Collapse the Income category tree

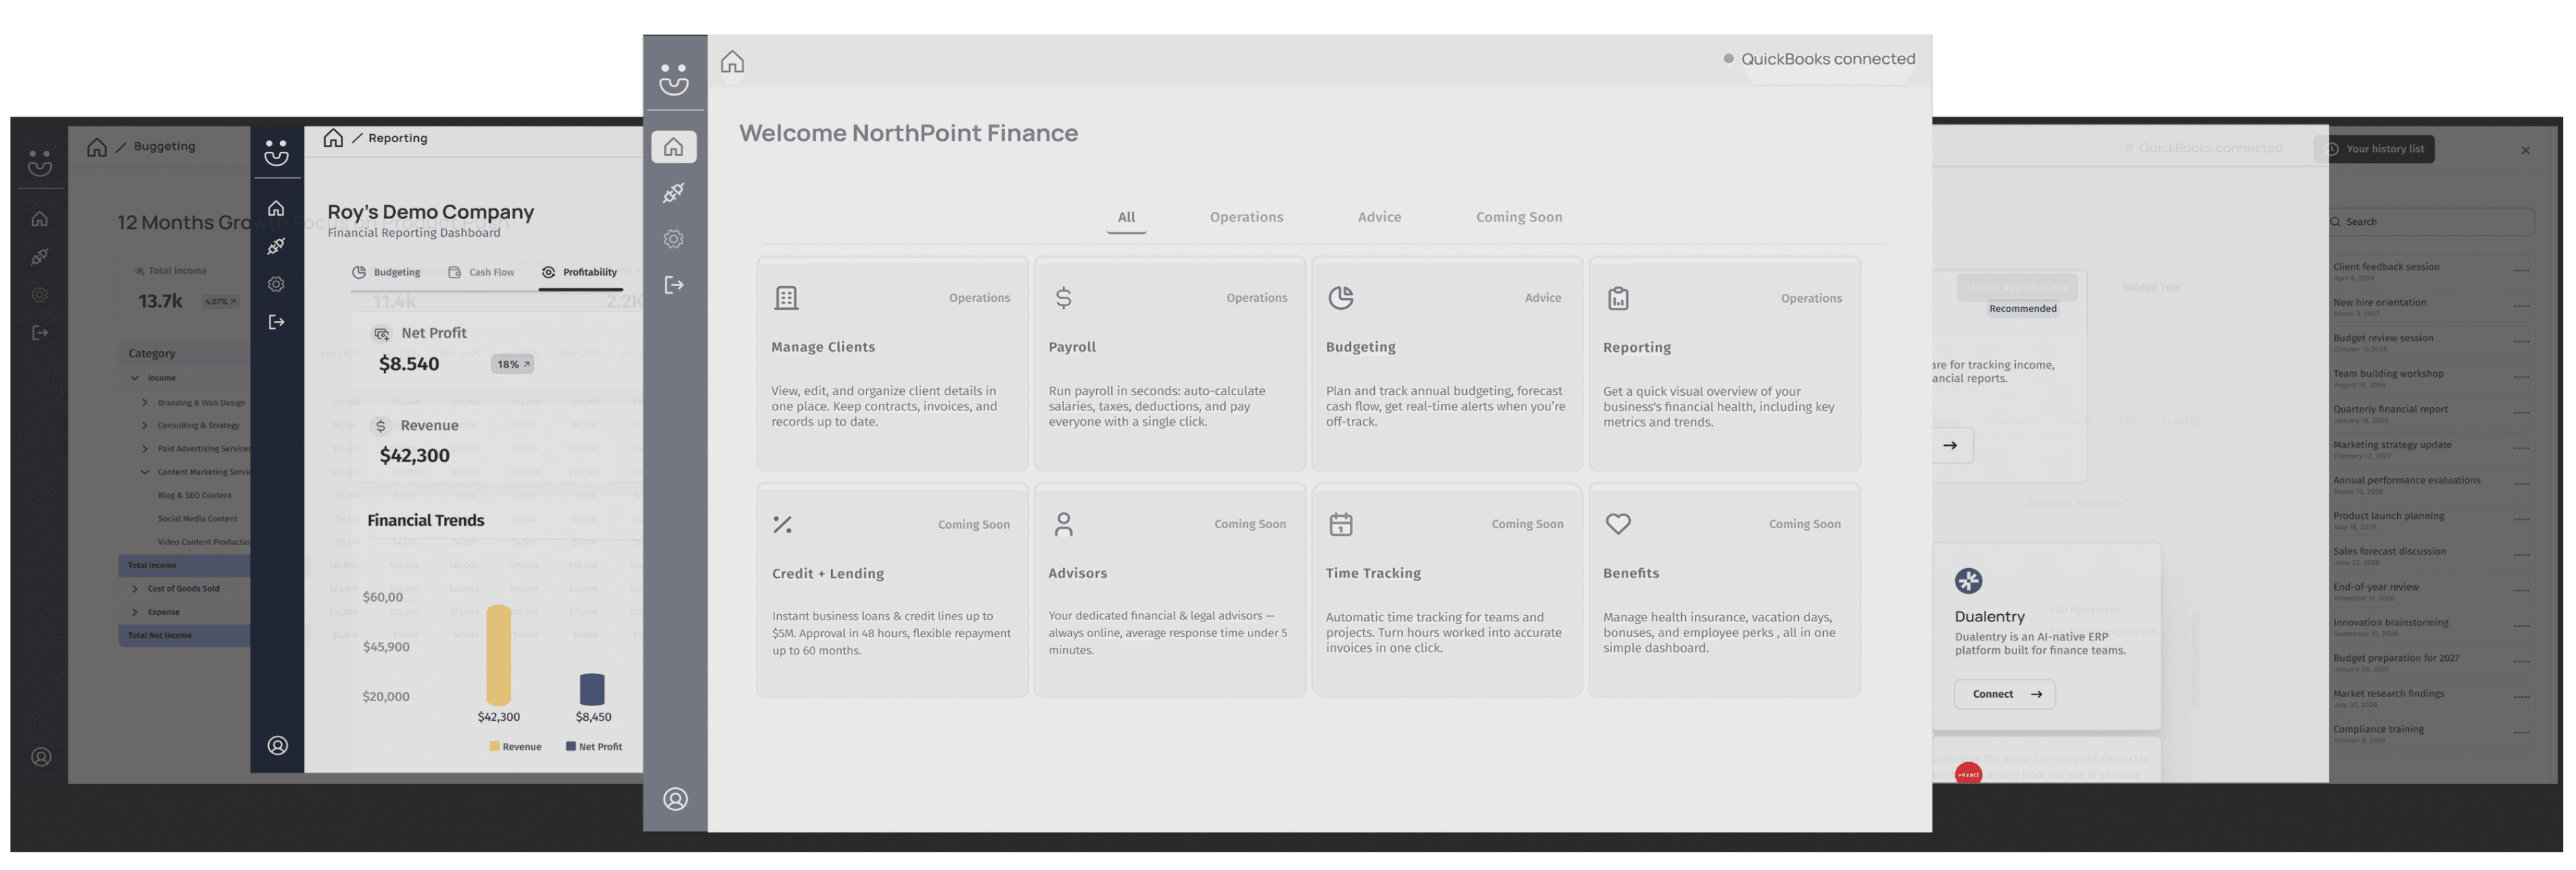tap(135, 378)
